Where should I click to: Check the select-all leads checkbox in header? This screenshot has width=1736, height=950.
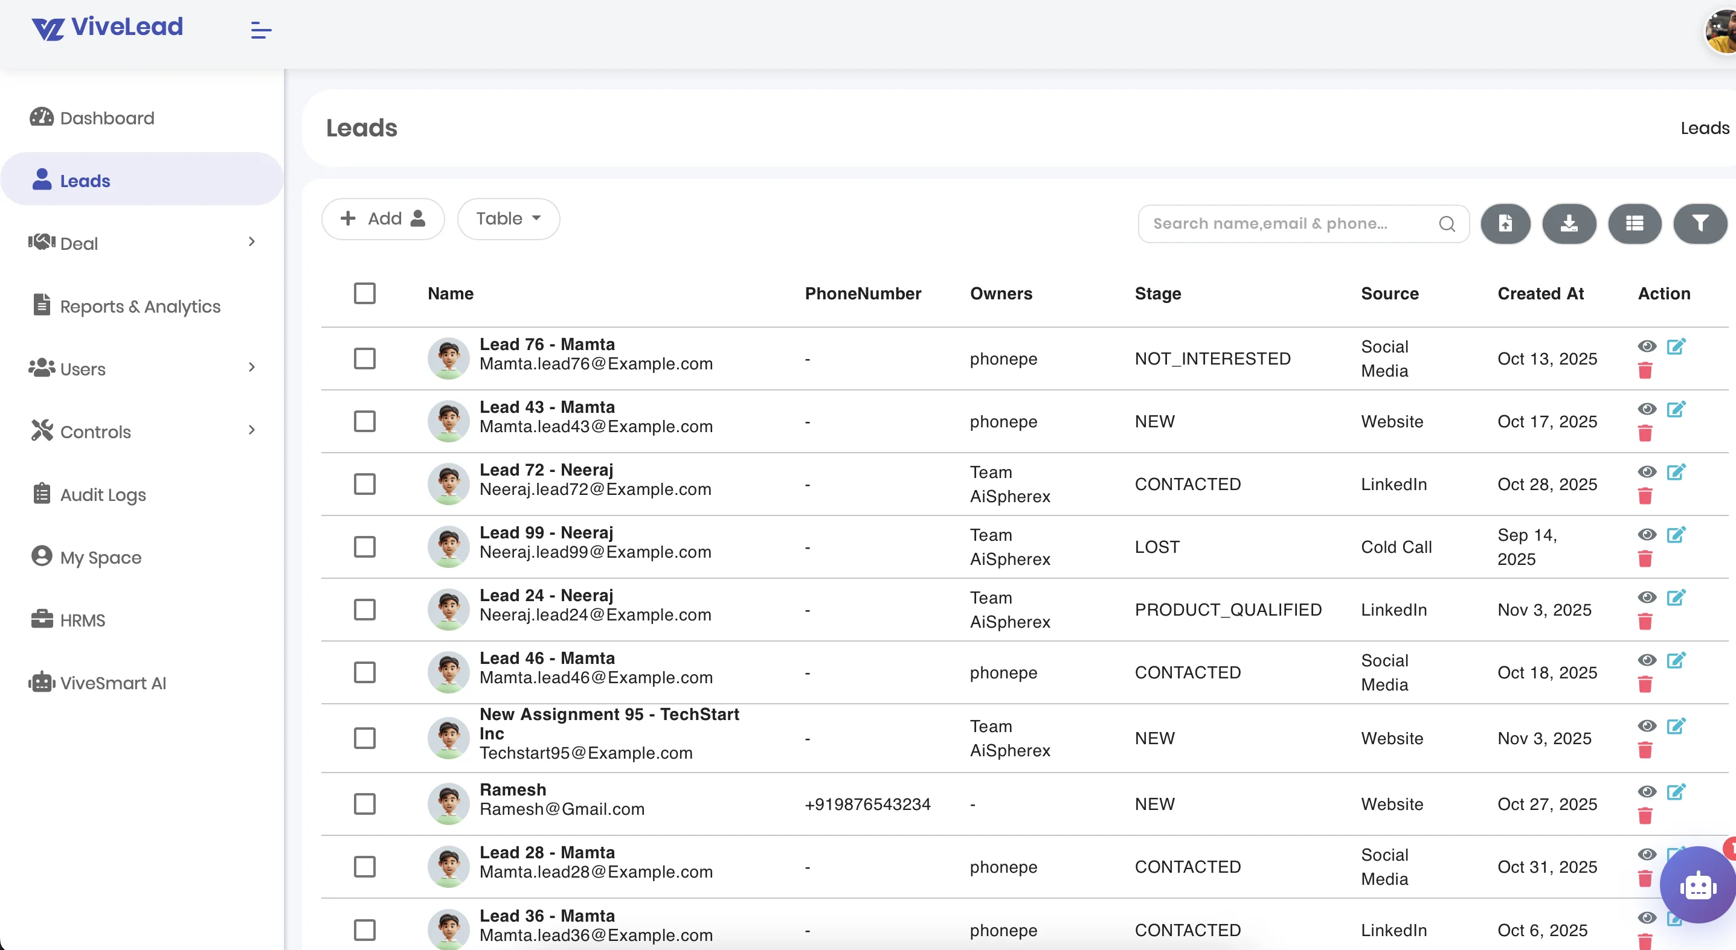coord(365,293)
